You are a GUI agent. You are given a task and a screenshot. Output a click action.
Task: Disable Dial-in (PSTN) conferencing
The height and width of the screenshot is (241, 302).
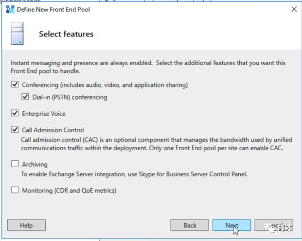25,97
